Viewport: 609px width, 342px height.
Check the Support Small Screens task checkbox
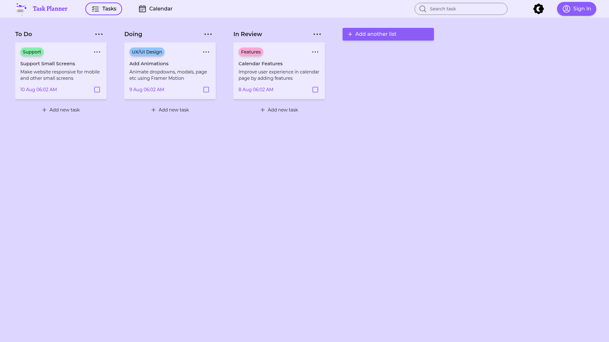97,90
